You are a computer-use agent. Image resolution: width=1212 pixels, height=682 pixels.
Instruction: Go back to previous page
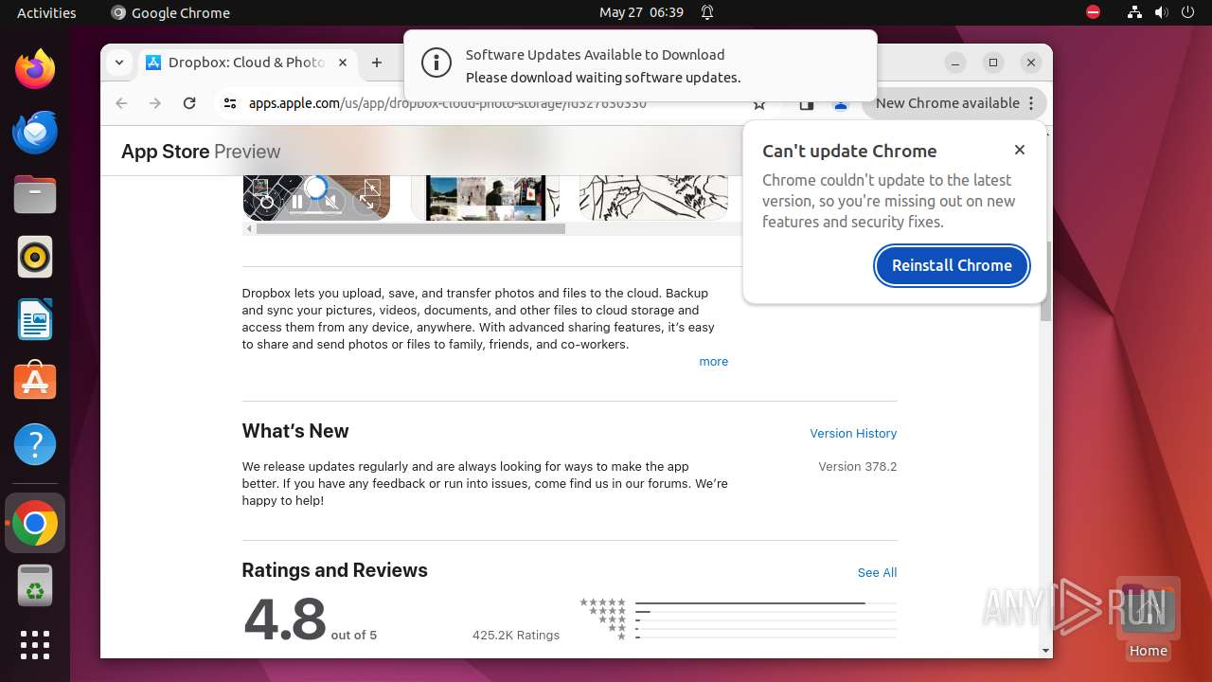click(121, 103)
